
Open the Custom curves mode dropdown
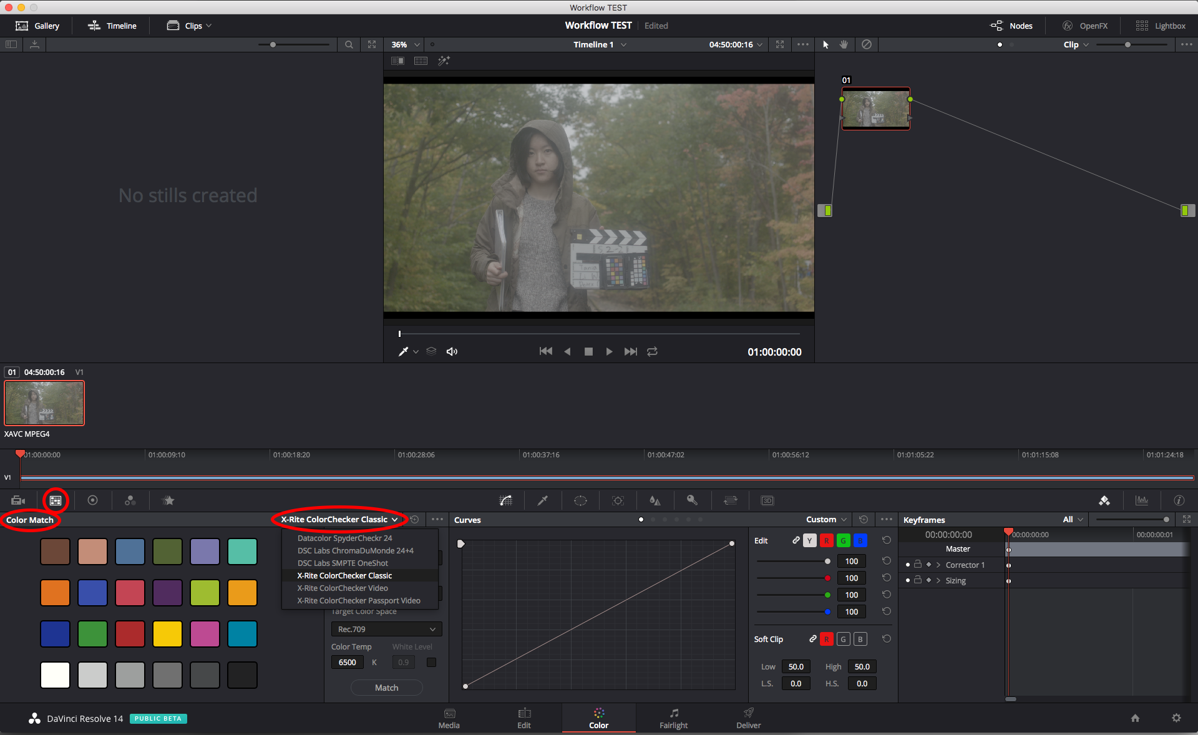(825, 519)
